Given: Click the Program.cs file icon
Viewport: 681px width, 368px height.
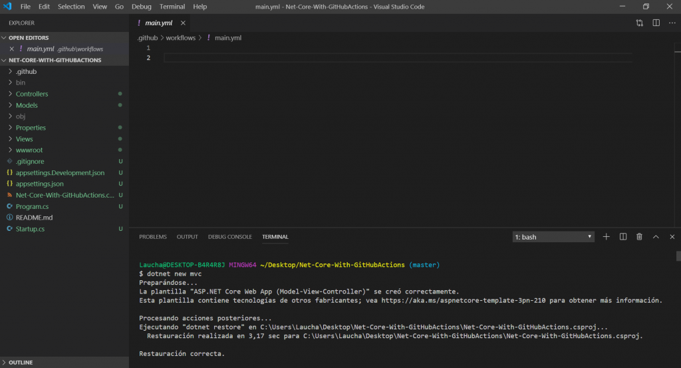Looking at the screenshot, I should click(9, 206).
